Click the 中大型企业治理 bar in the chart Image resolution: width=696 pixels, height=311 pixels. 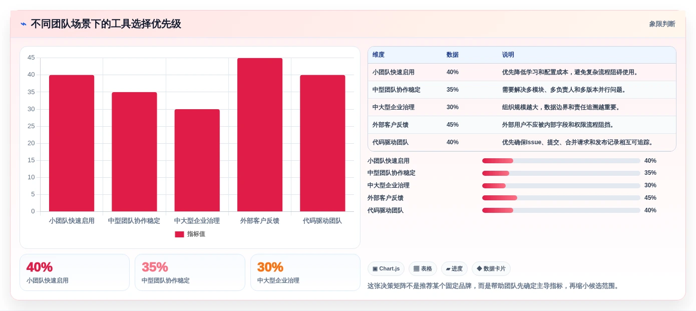point(197,160)
